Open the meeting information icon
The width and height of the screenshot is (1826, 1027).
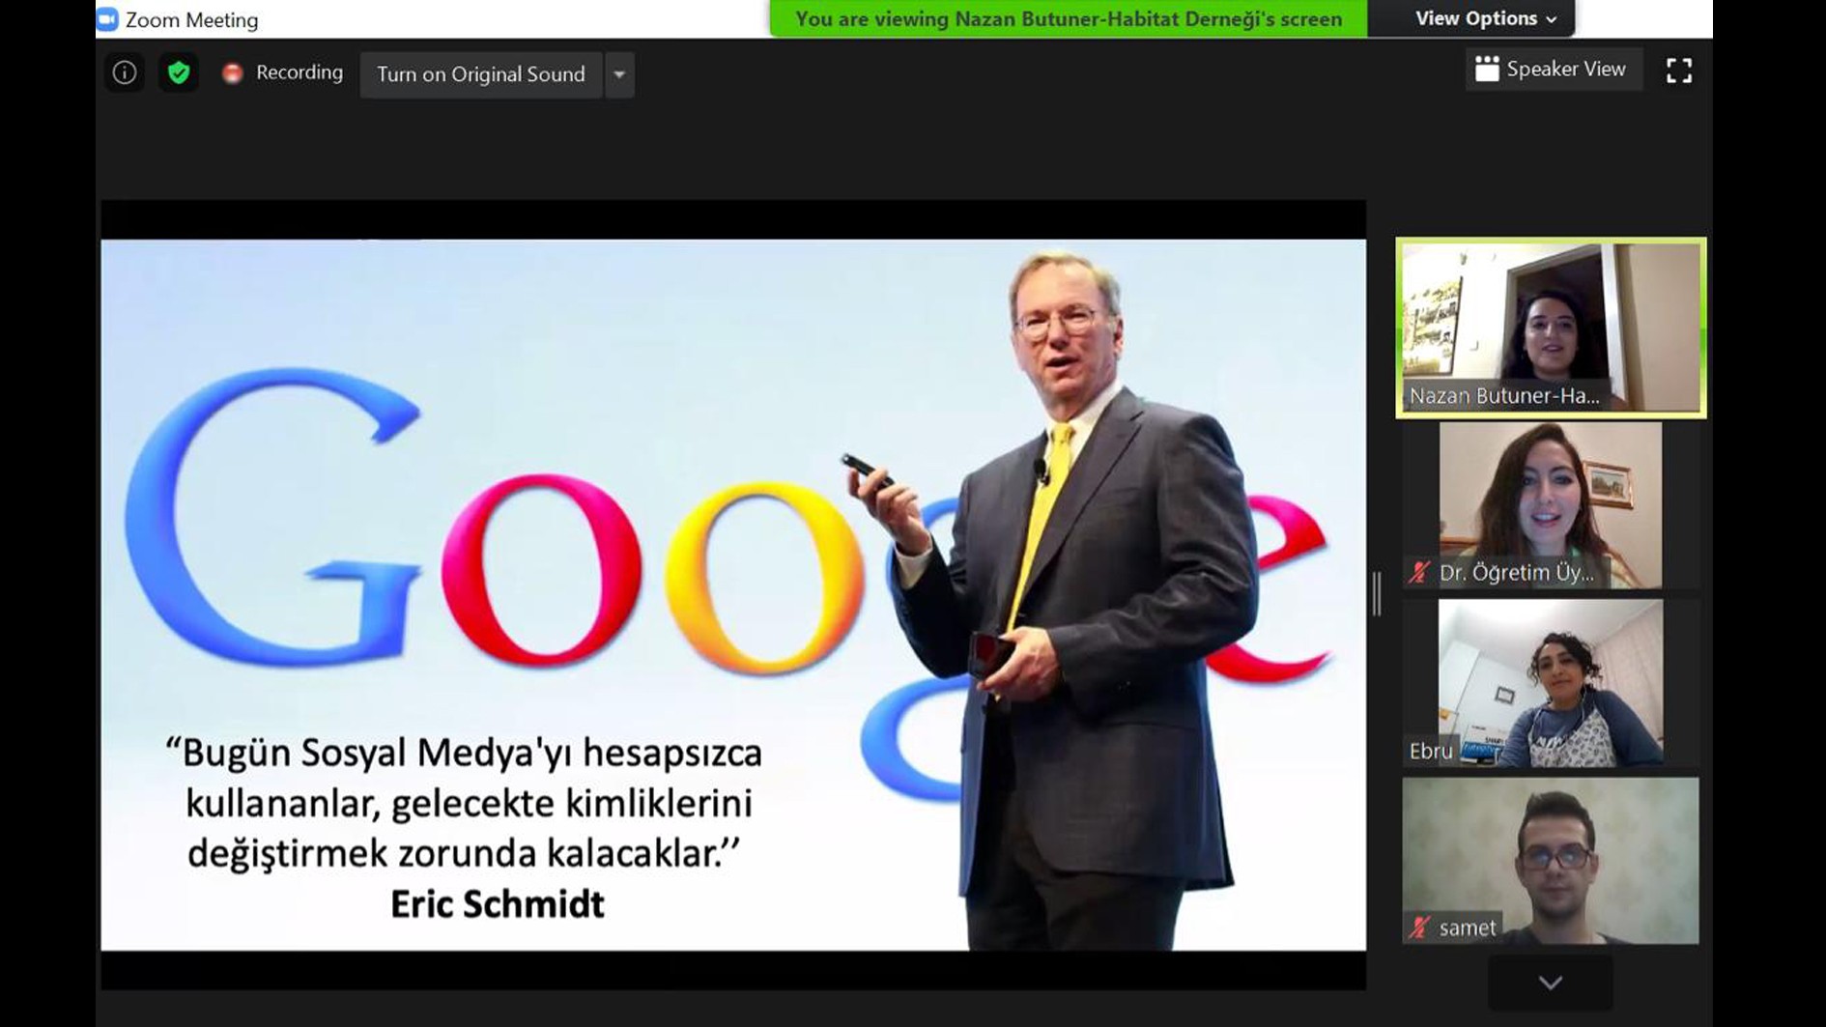point(125,72)
